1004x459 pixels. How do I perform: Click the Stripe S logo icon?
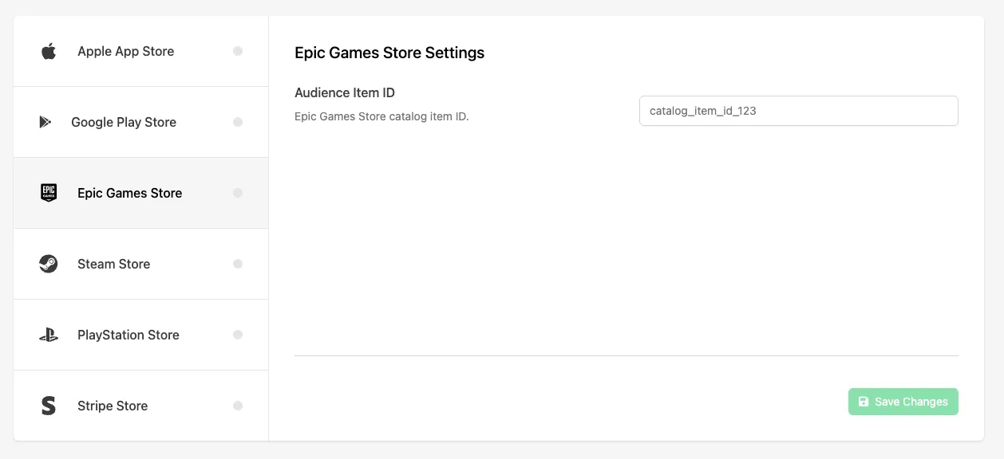point(49,406)
